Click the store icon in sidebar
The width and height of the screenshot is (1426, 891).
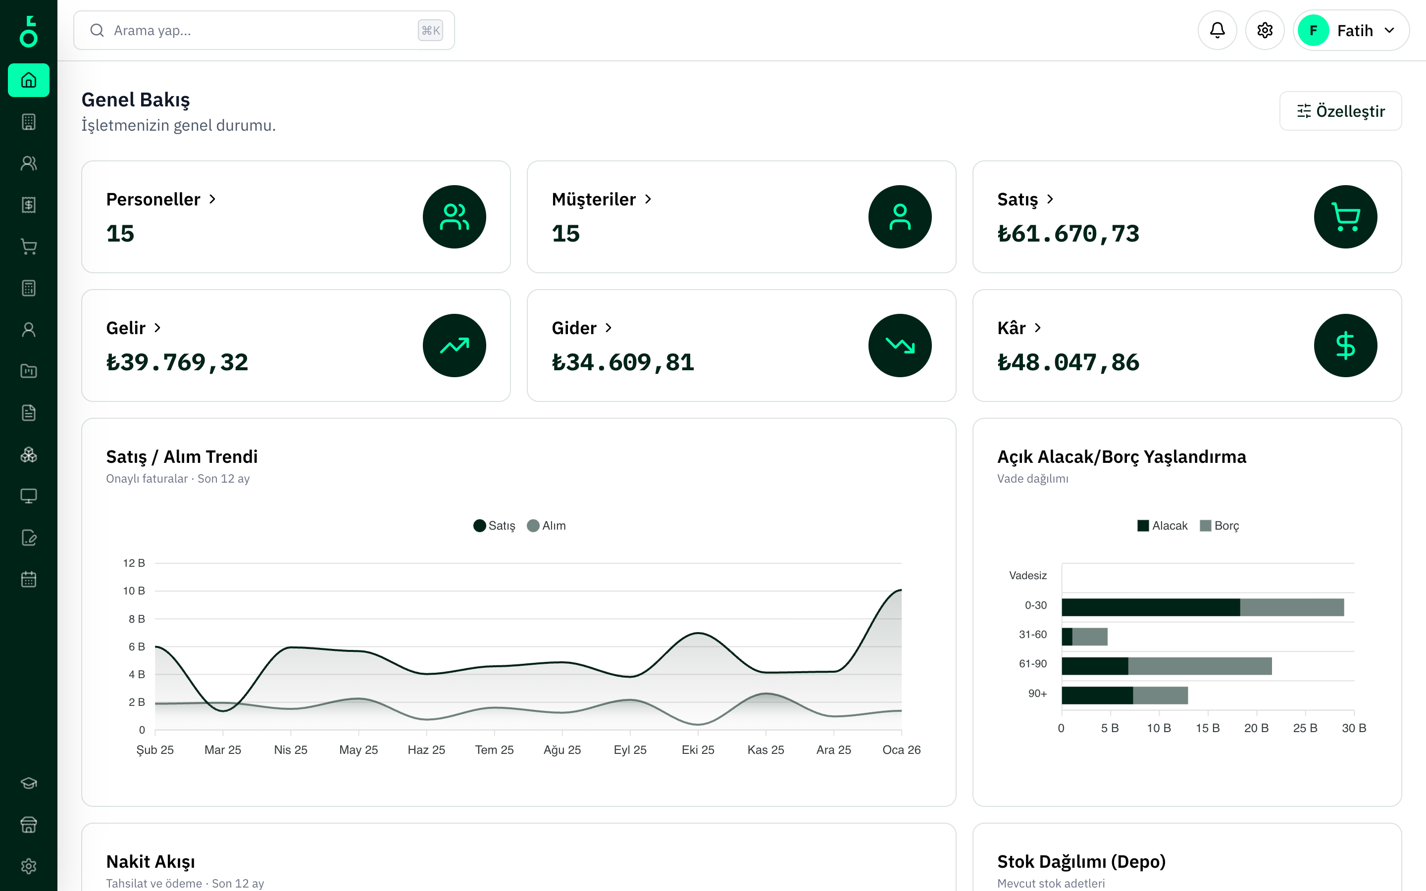[x=28, y=824]
